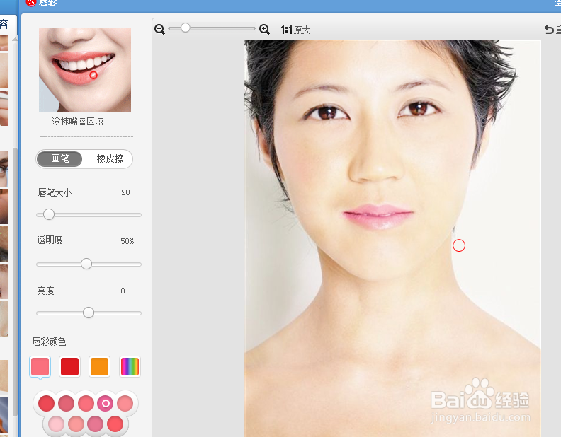Screen dimensions: 561x437
Task: Pick the third shade in bottom row
Action: click(x=95, y=424)
